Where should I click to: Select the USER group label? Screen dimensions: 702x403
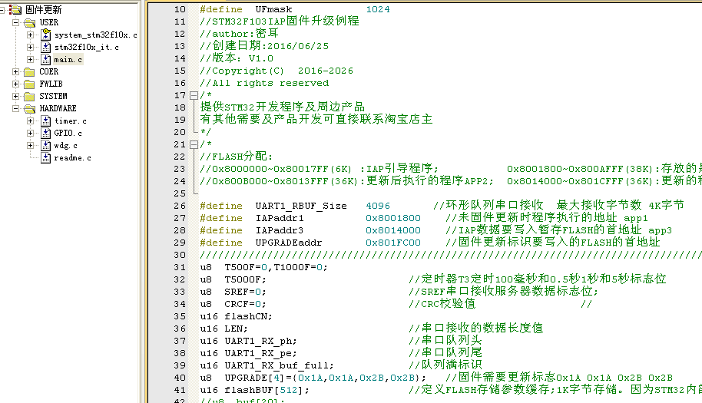49,22
